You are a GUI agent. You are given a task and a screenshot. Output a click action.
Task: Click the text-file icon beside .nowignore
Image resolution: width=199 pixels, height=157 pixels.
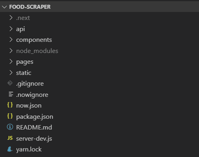[11, 94]
